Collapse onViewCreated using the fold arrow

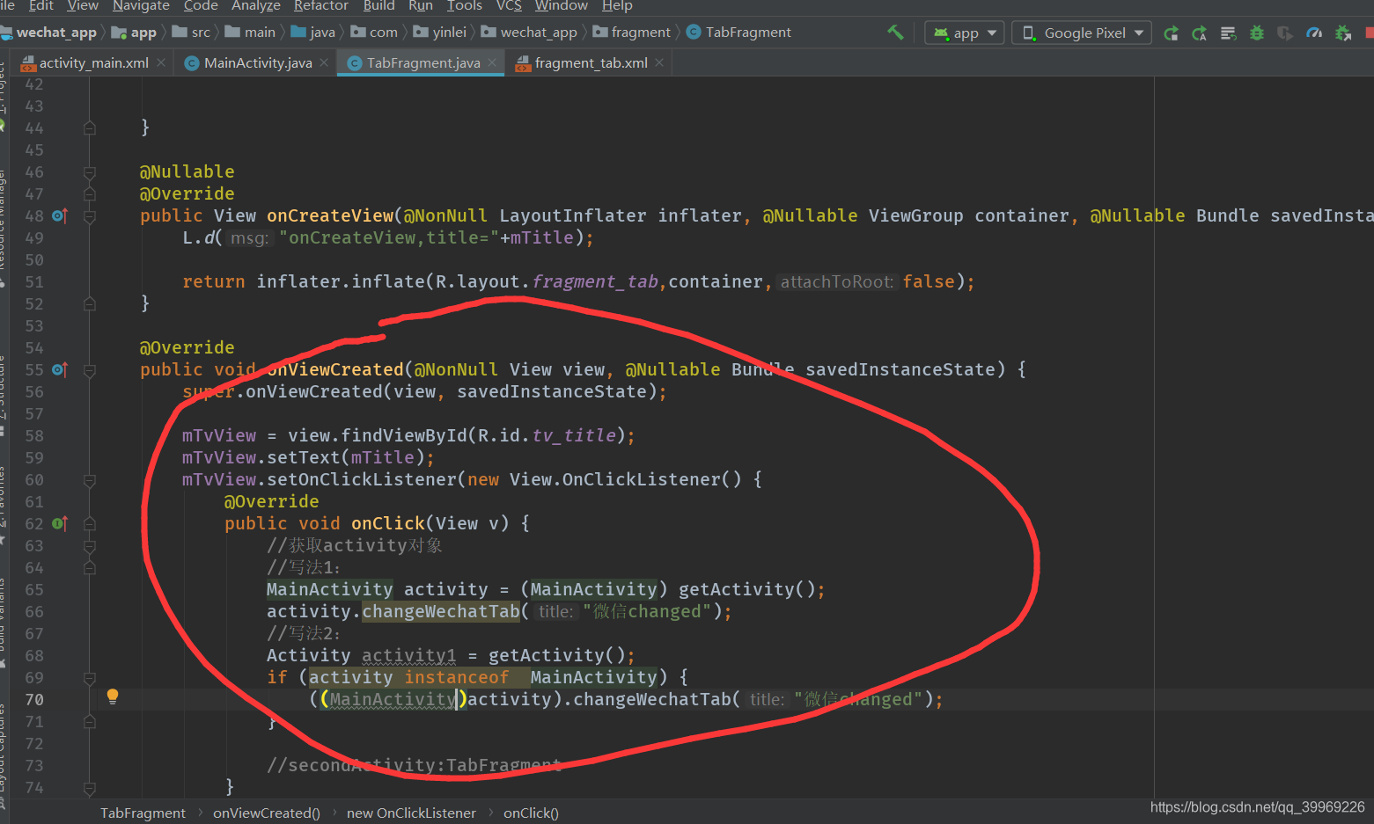click(89, 369)
